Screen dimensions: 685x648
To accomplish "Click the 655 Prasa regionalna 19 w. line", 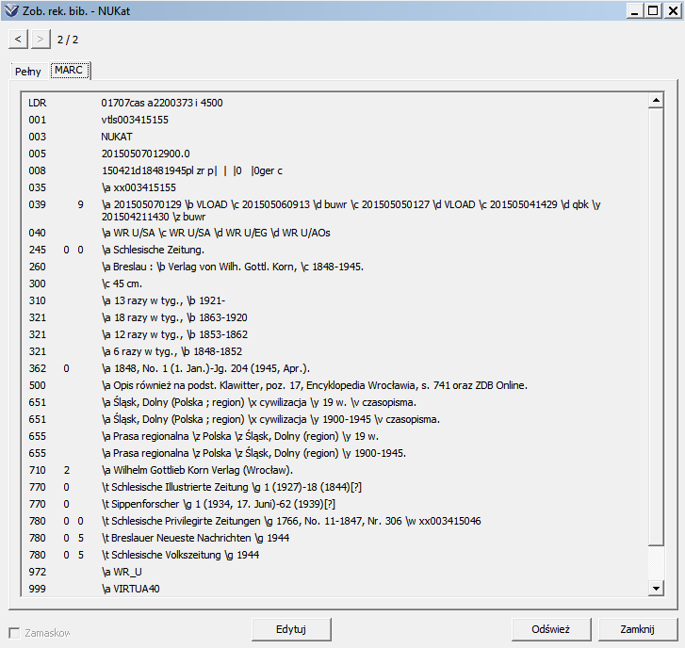I will coord(240,437).
